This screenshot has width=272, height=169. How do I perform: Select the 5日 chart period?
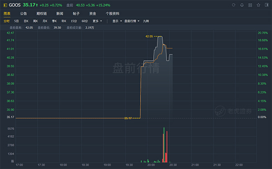[16, 21]
